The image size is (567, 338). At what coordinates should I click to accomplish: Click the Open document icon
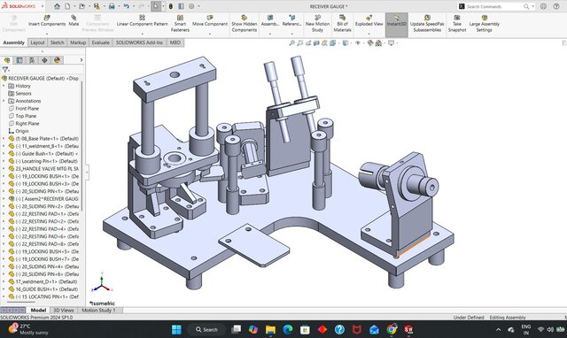82,6
